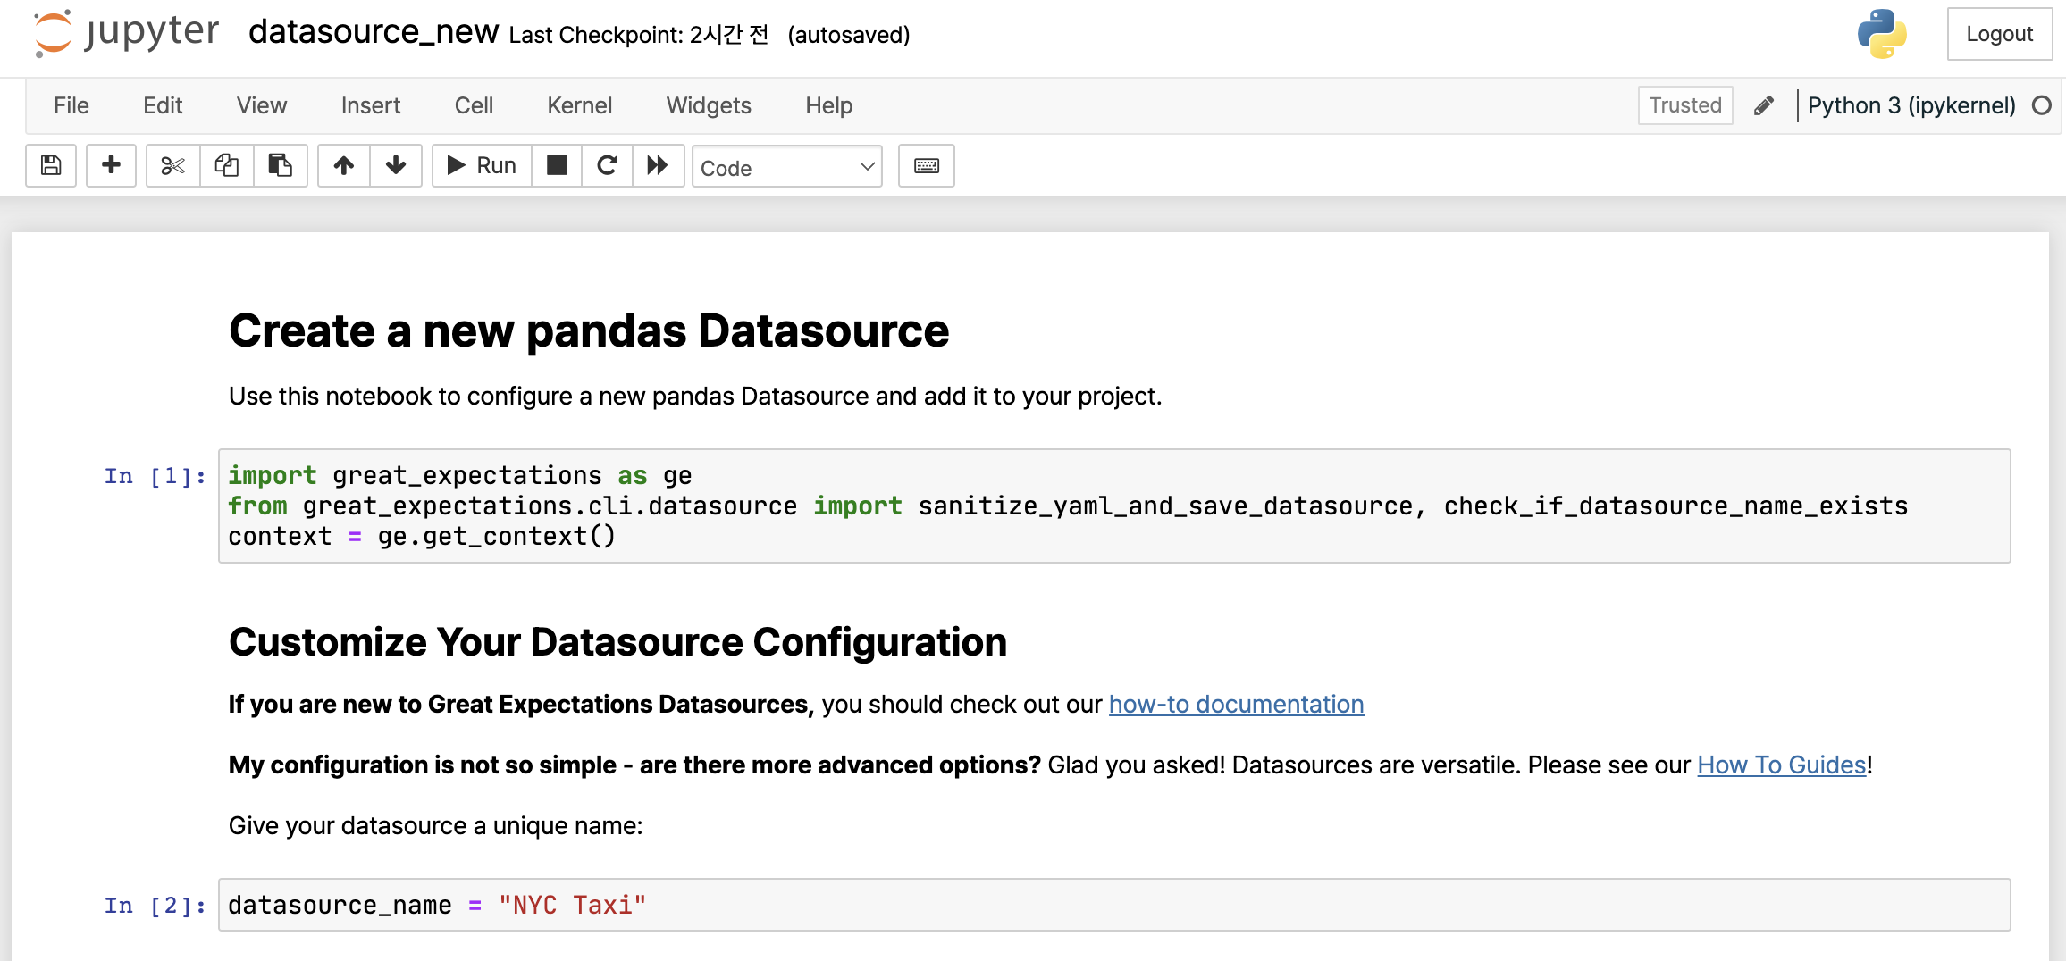Click the kernel idle indicator circle
The image size is (2066, 961).
point(2042,105)
